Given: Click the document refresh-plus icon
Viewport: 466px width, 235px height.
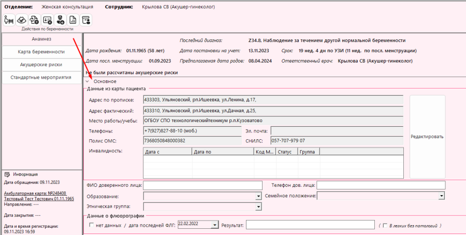Looking at the screenshot, I should pos(35,20).
